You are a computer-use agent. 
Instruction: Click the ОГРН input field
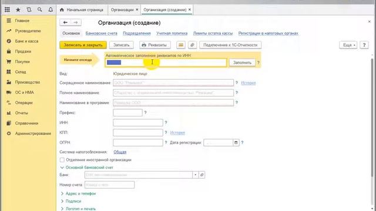pyautogui.click(x=138, y=142)
